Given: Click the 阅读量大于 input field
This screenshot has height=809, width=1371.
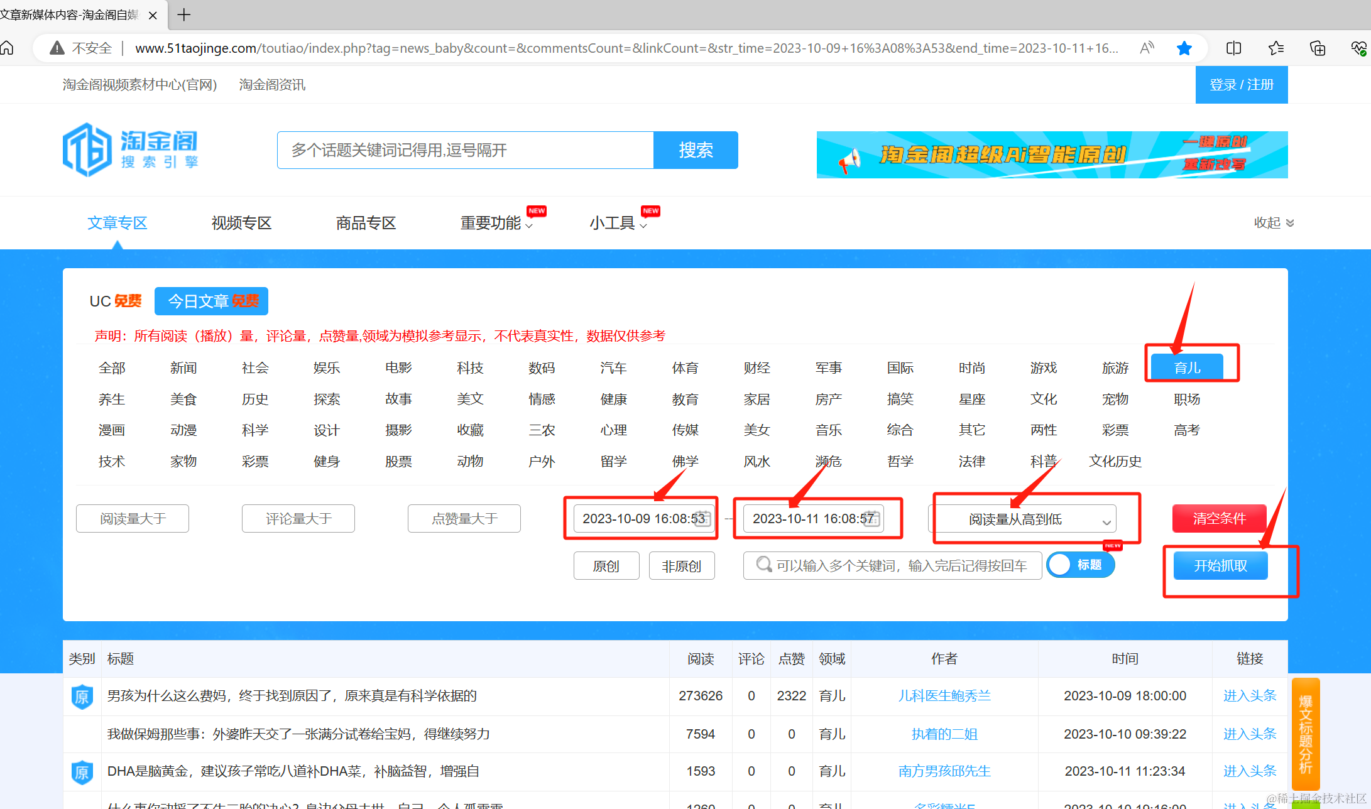Looking at the screenshot, I should [x=133, y=519].
